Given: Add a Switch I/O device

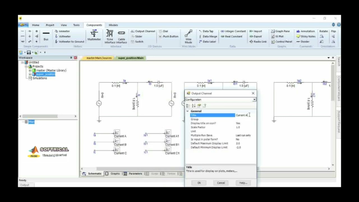Looking at the screenshot, I should click(x=137, y=42).
